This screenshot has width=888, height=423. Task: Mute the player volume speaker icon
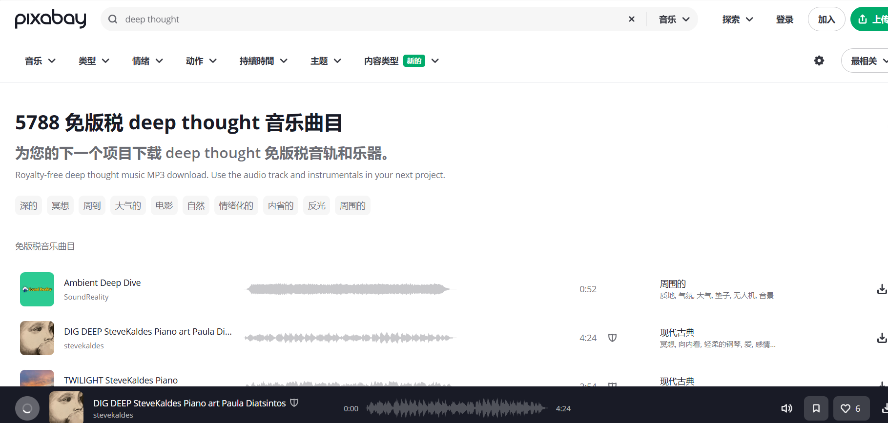[x=786, y=408]
